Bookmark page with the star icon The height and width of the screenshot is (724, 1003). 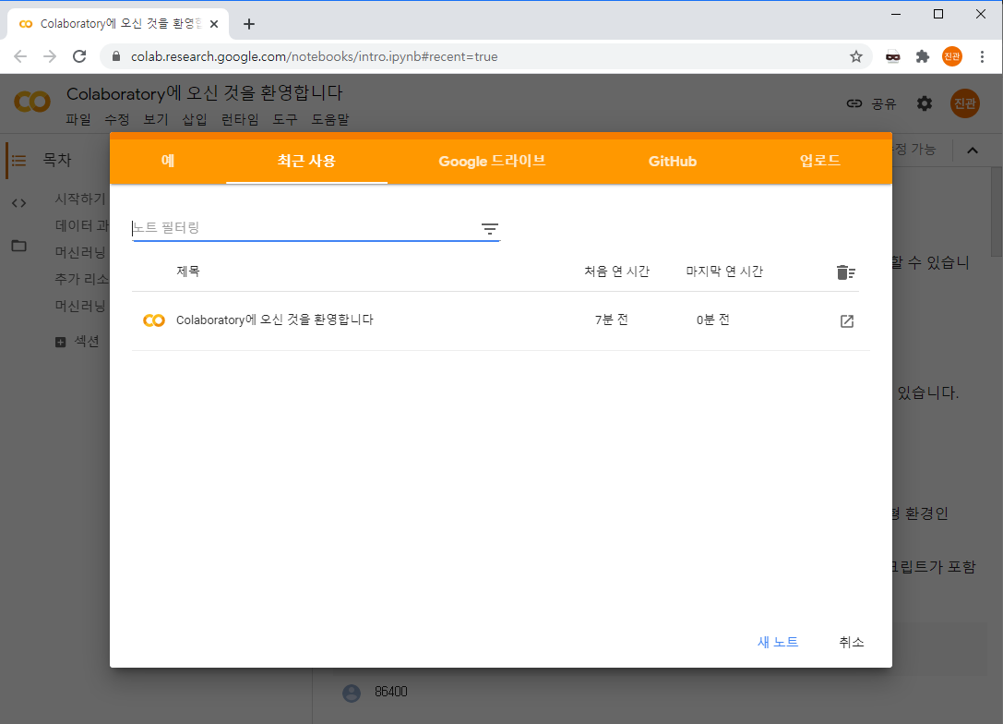pyautogui.click(x=856, y=56)
